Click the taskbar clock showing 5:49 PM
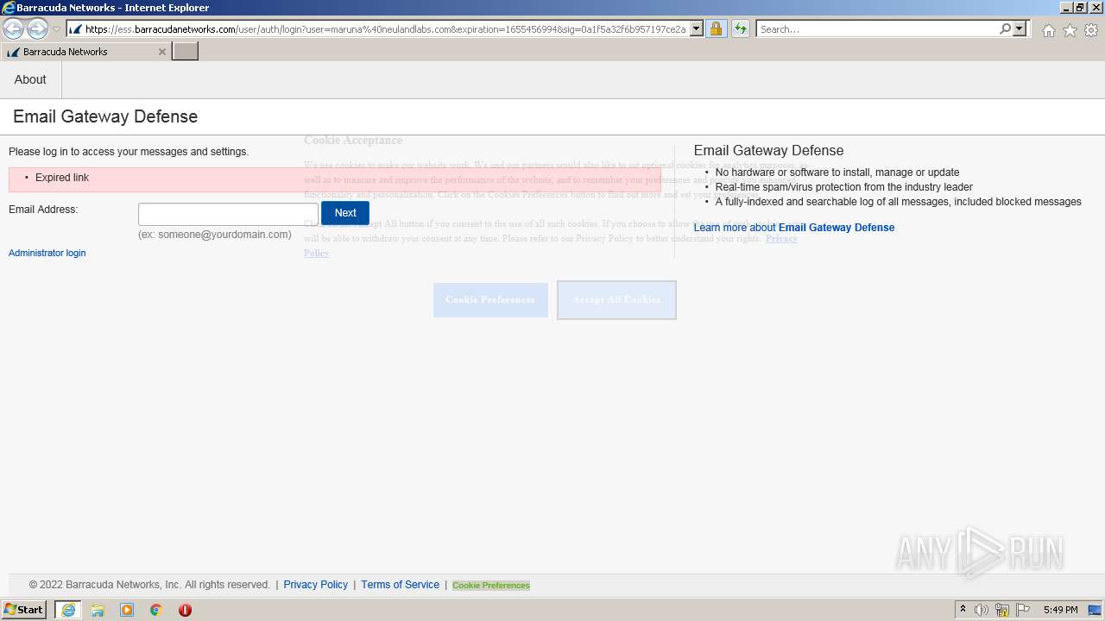Screen dimensions: 1105x621 click(1060, 610)
